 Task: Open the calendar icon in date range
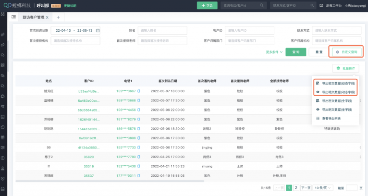(98, 31)
